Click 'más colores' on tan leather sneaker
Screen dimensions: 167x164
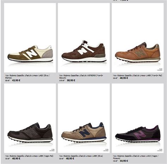[x=160, y=70]
